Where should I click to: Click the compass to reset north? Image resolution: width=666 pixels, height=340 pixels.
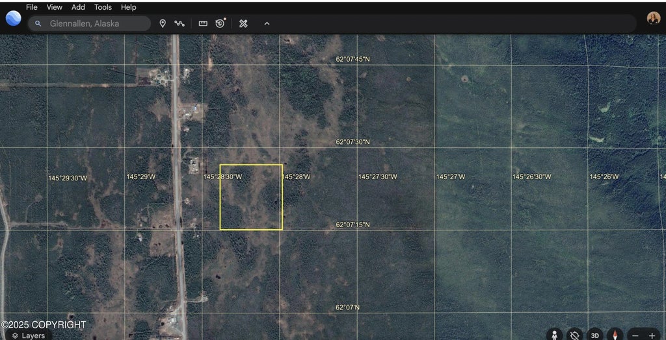click(x=615, y=335)
